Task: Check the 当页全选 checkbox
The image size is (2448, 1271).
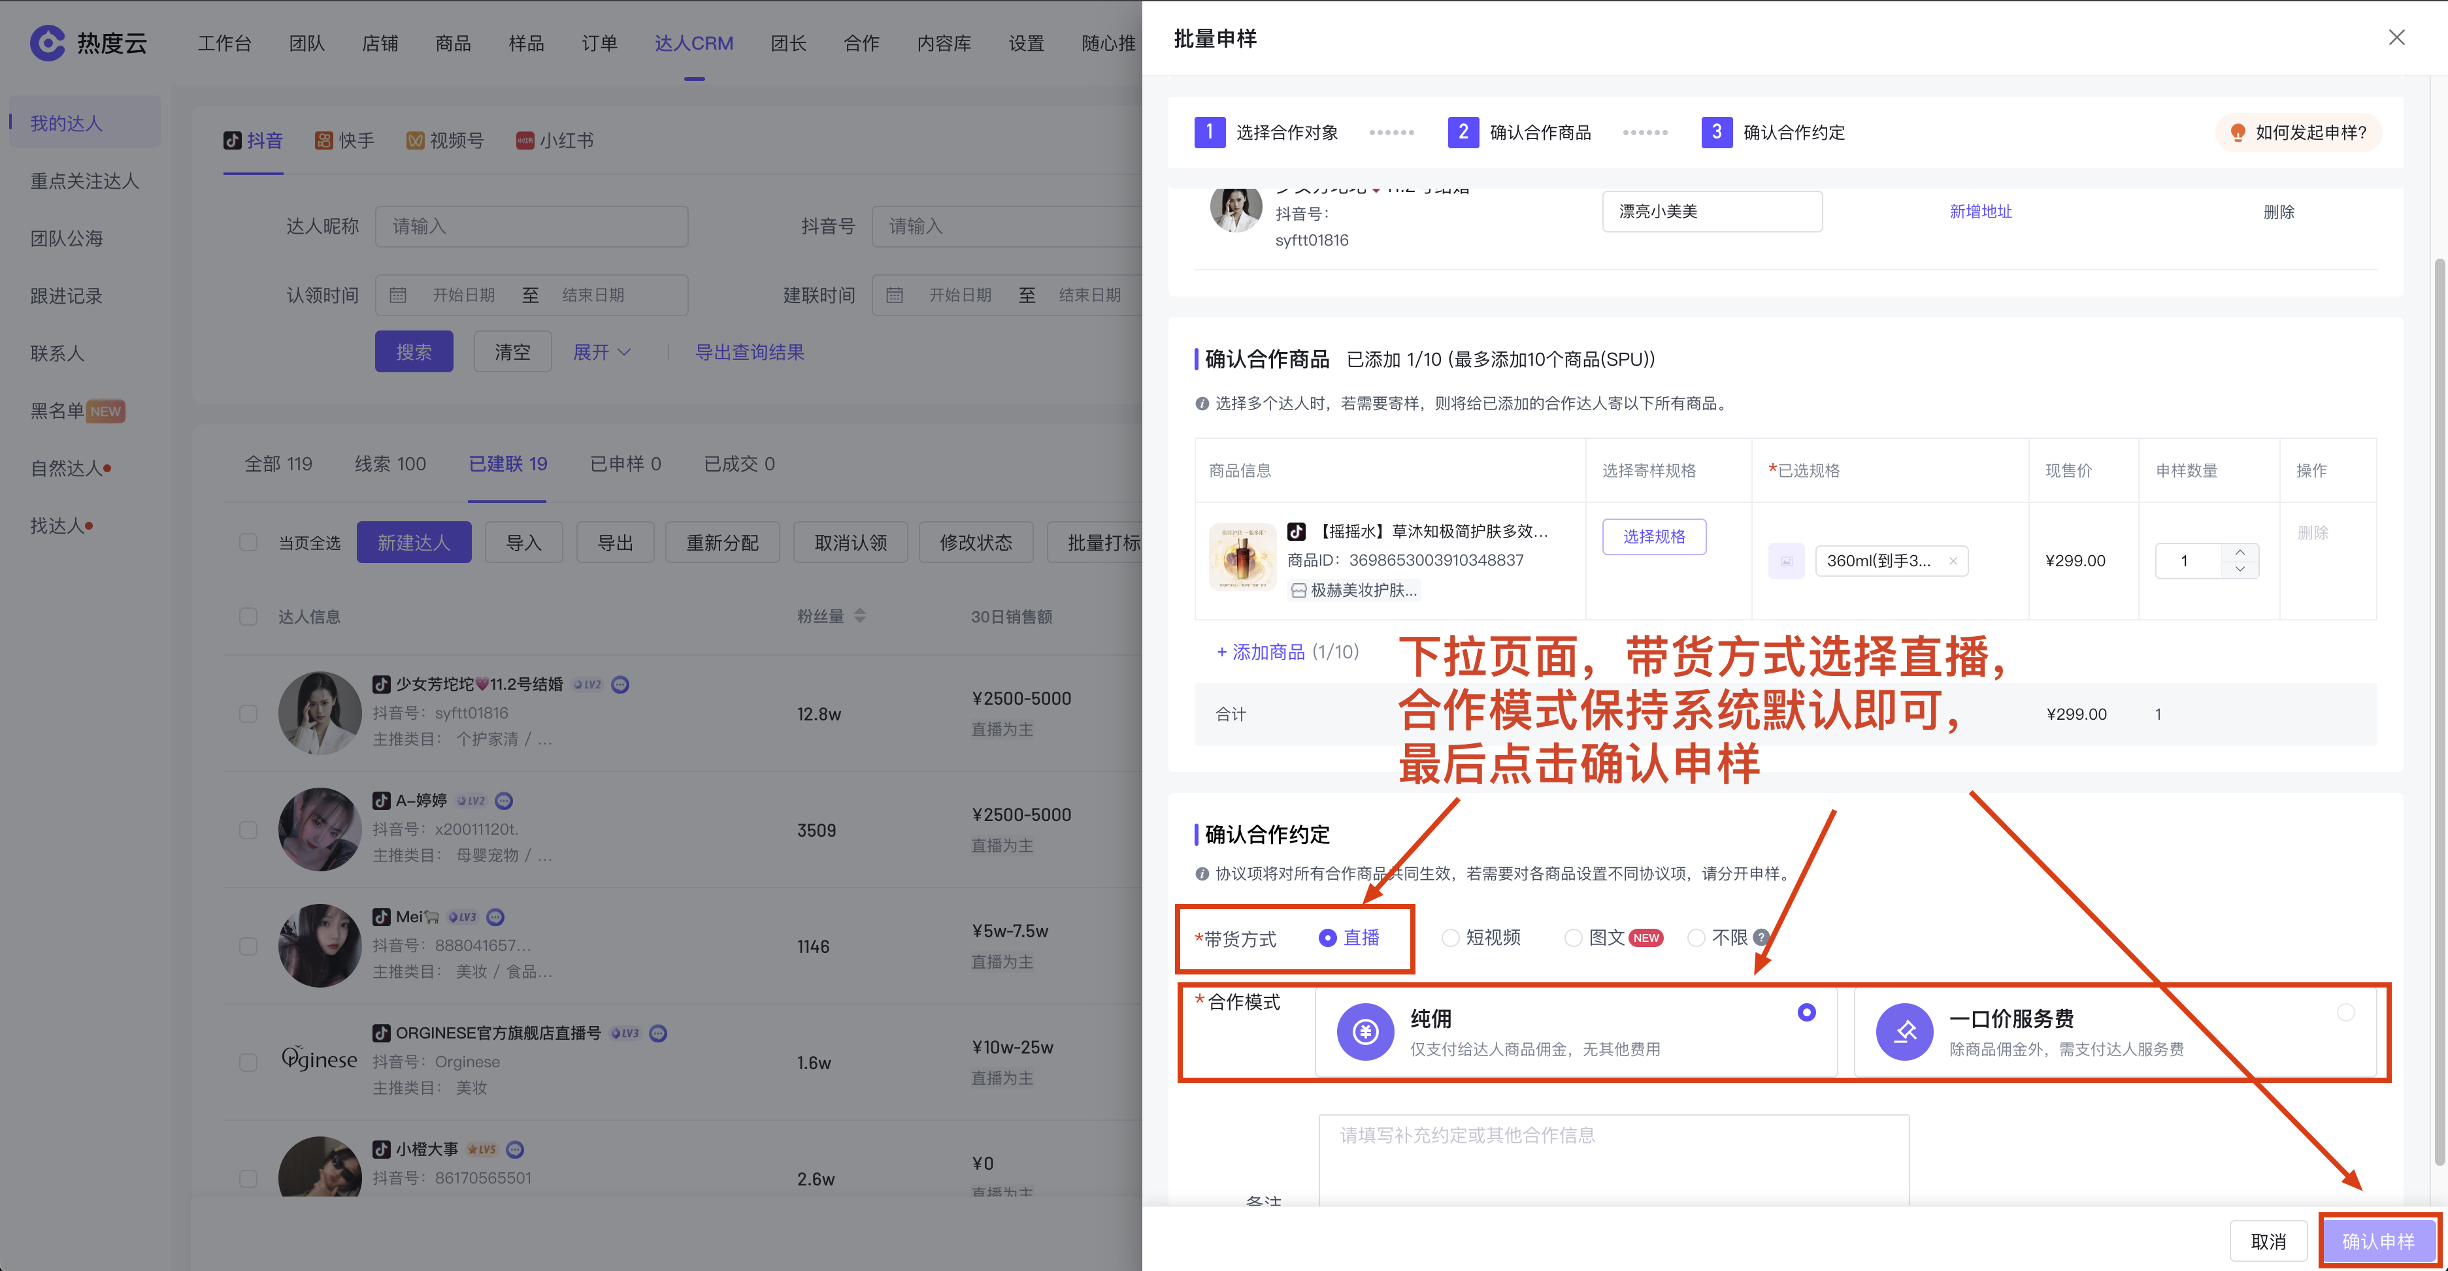Action: click(x=248, y=542)
